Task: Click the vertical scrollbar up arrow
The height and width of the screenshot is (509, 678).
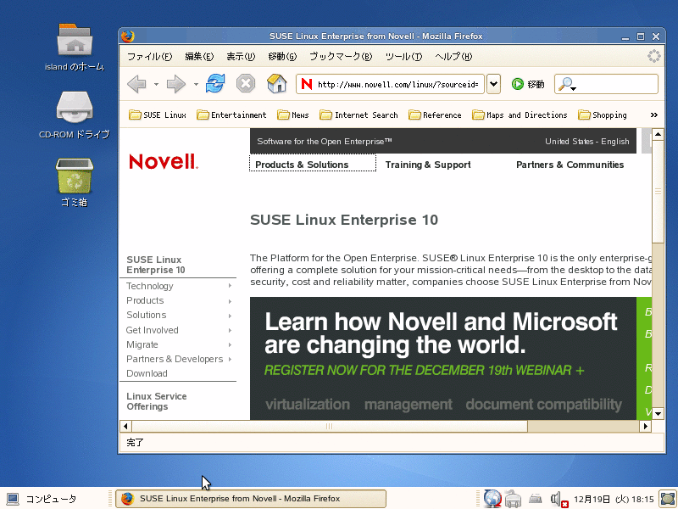Action: click(659, 134)
